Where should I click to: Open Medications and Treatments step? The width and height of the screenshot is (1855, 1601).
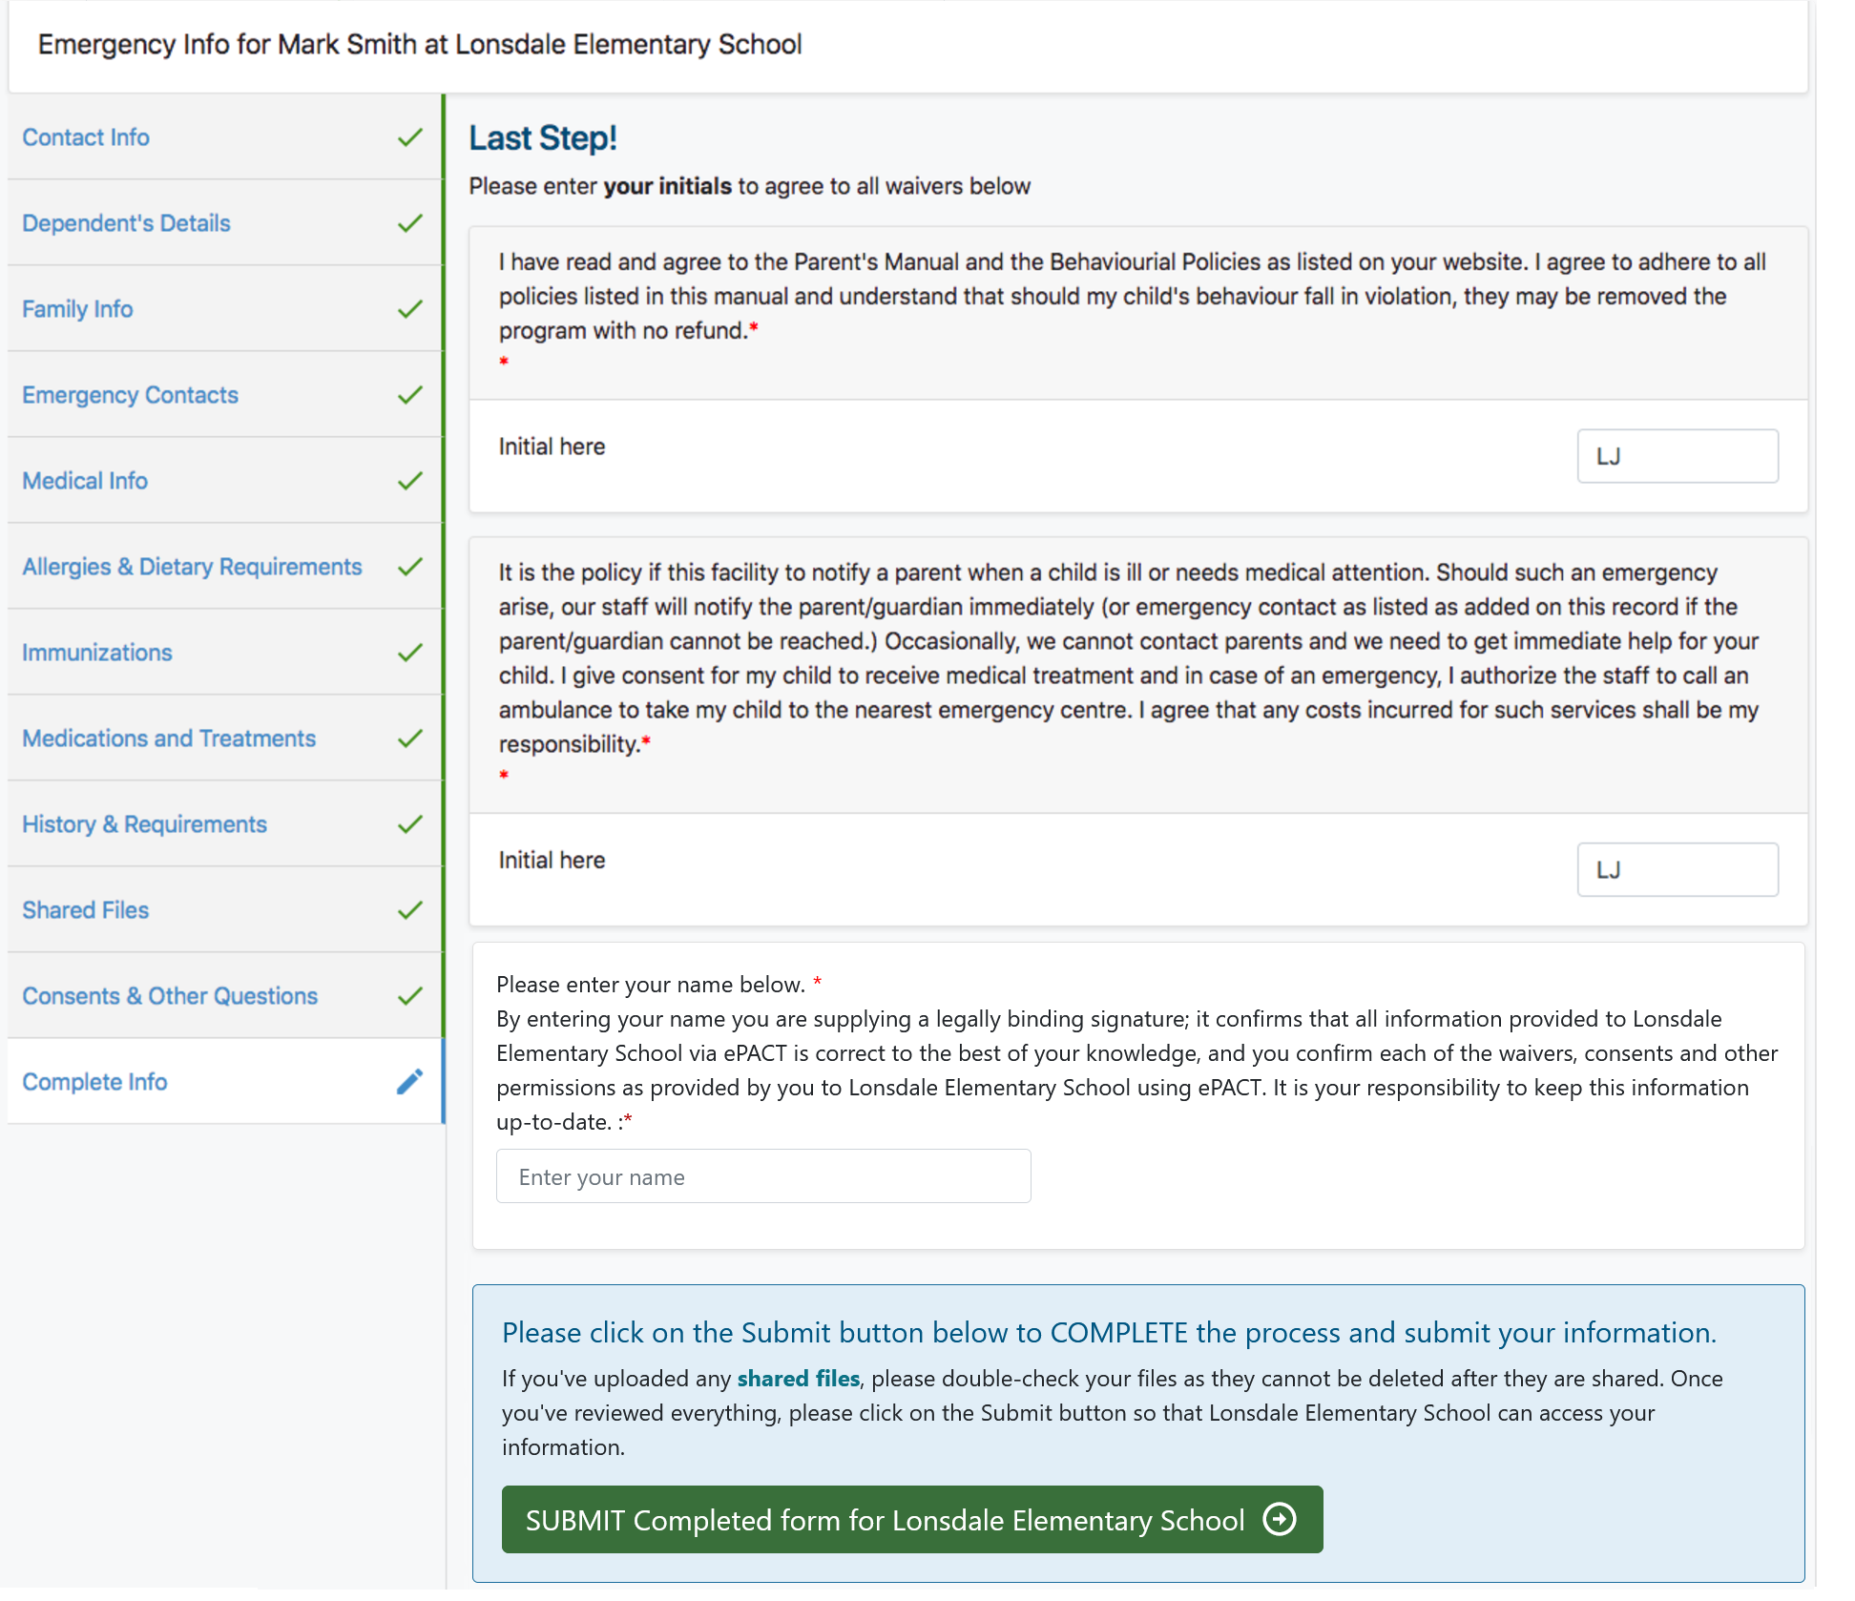click(169, 738)
